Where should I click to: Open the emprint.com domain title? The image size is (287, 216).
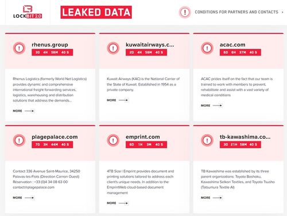point(143,137)
